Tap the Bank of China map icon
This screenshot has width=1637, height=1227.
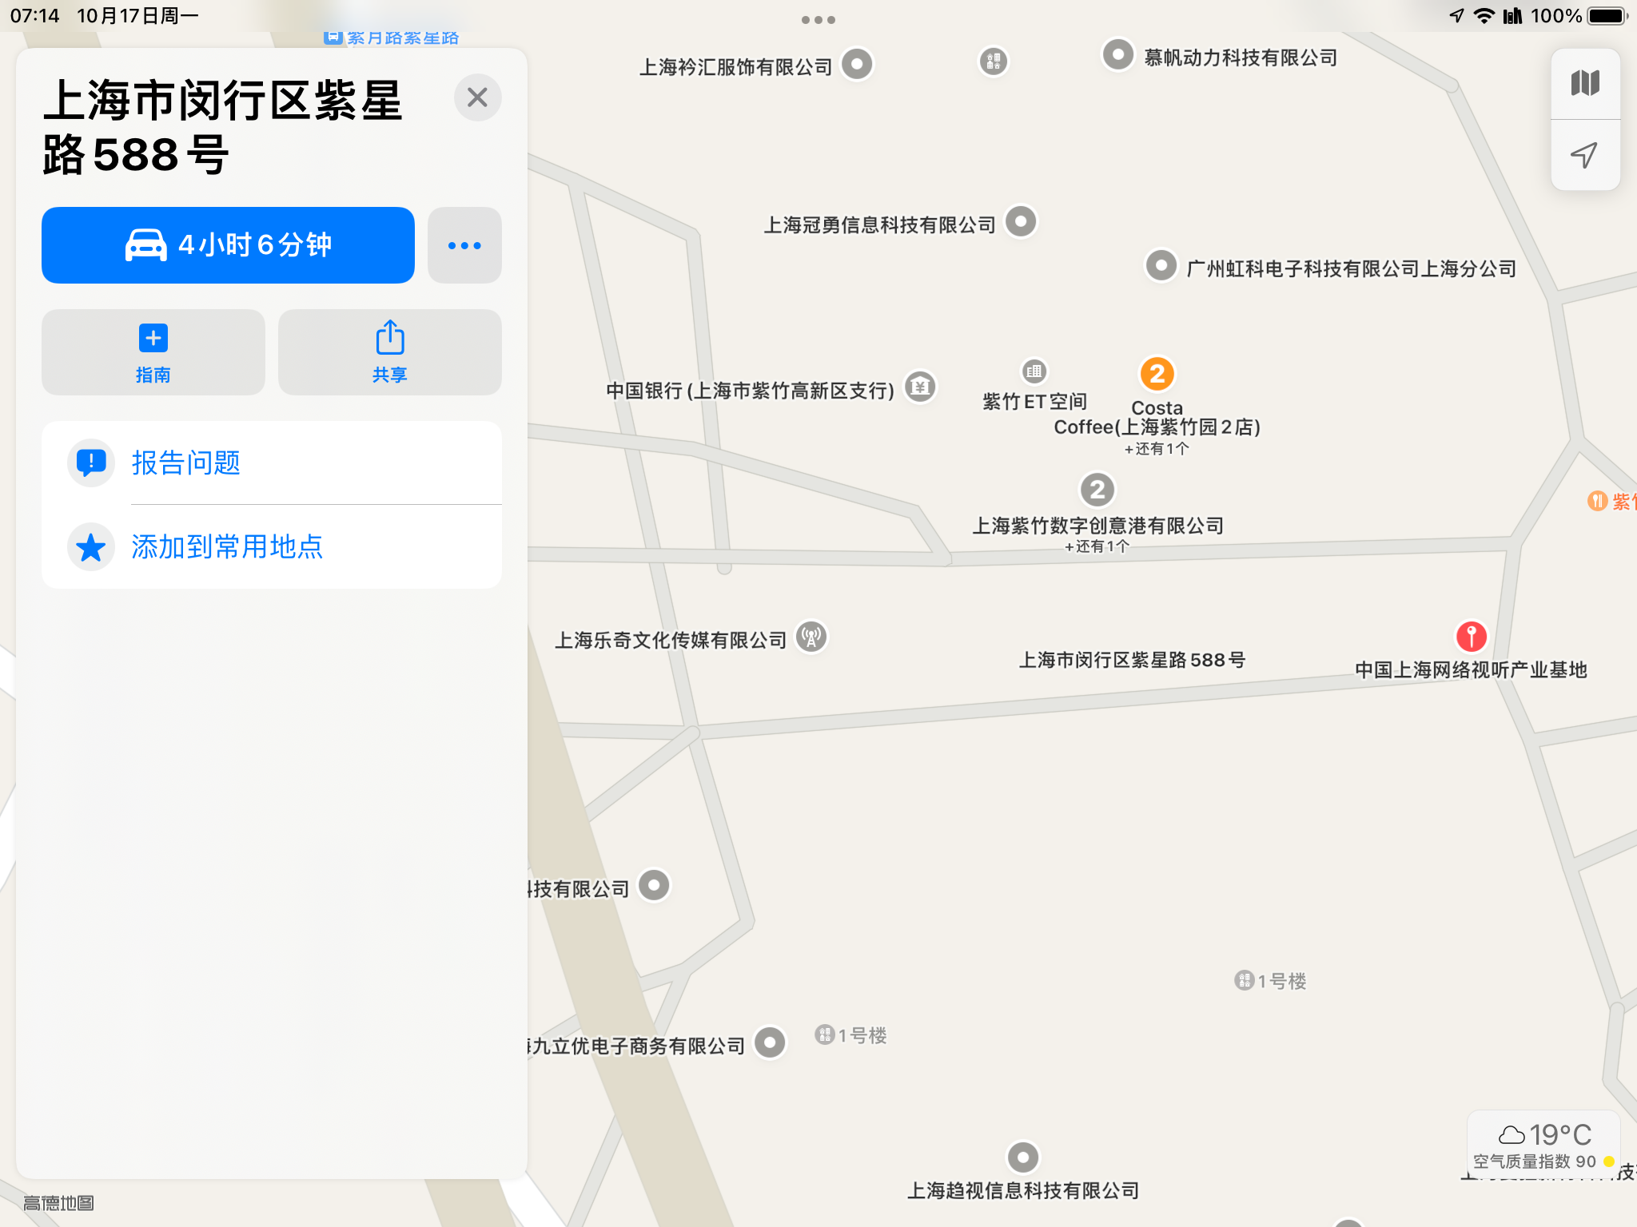point(920,387)
